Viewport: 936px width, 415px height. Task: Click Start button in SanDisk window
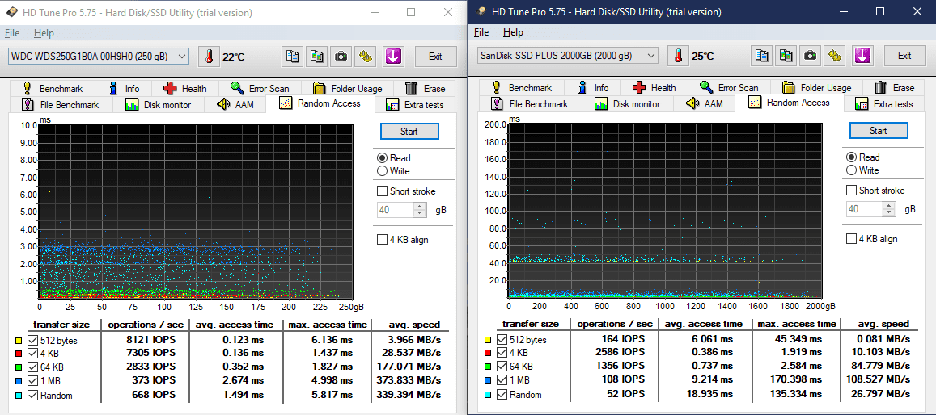tap(879, 131)
